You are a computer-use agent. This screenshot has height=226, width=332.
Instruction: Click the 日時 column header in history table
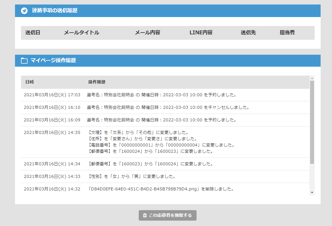(x=29, y=82)
